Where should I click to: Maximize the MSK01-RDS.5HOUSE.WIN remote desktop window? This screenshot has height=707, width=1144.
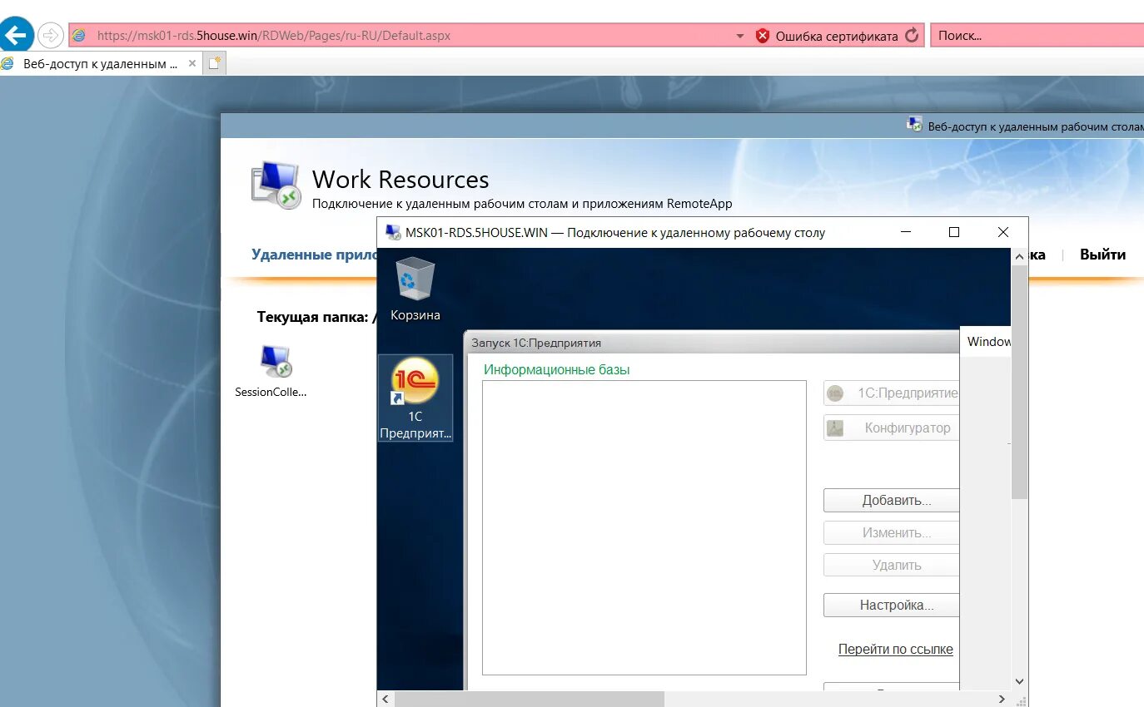pos(954,232)
